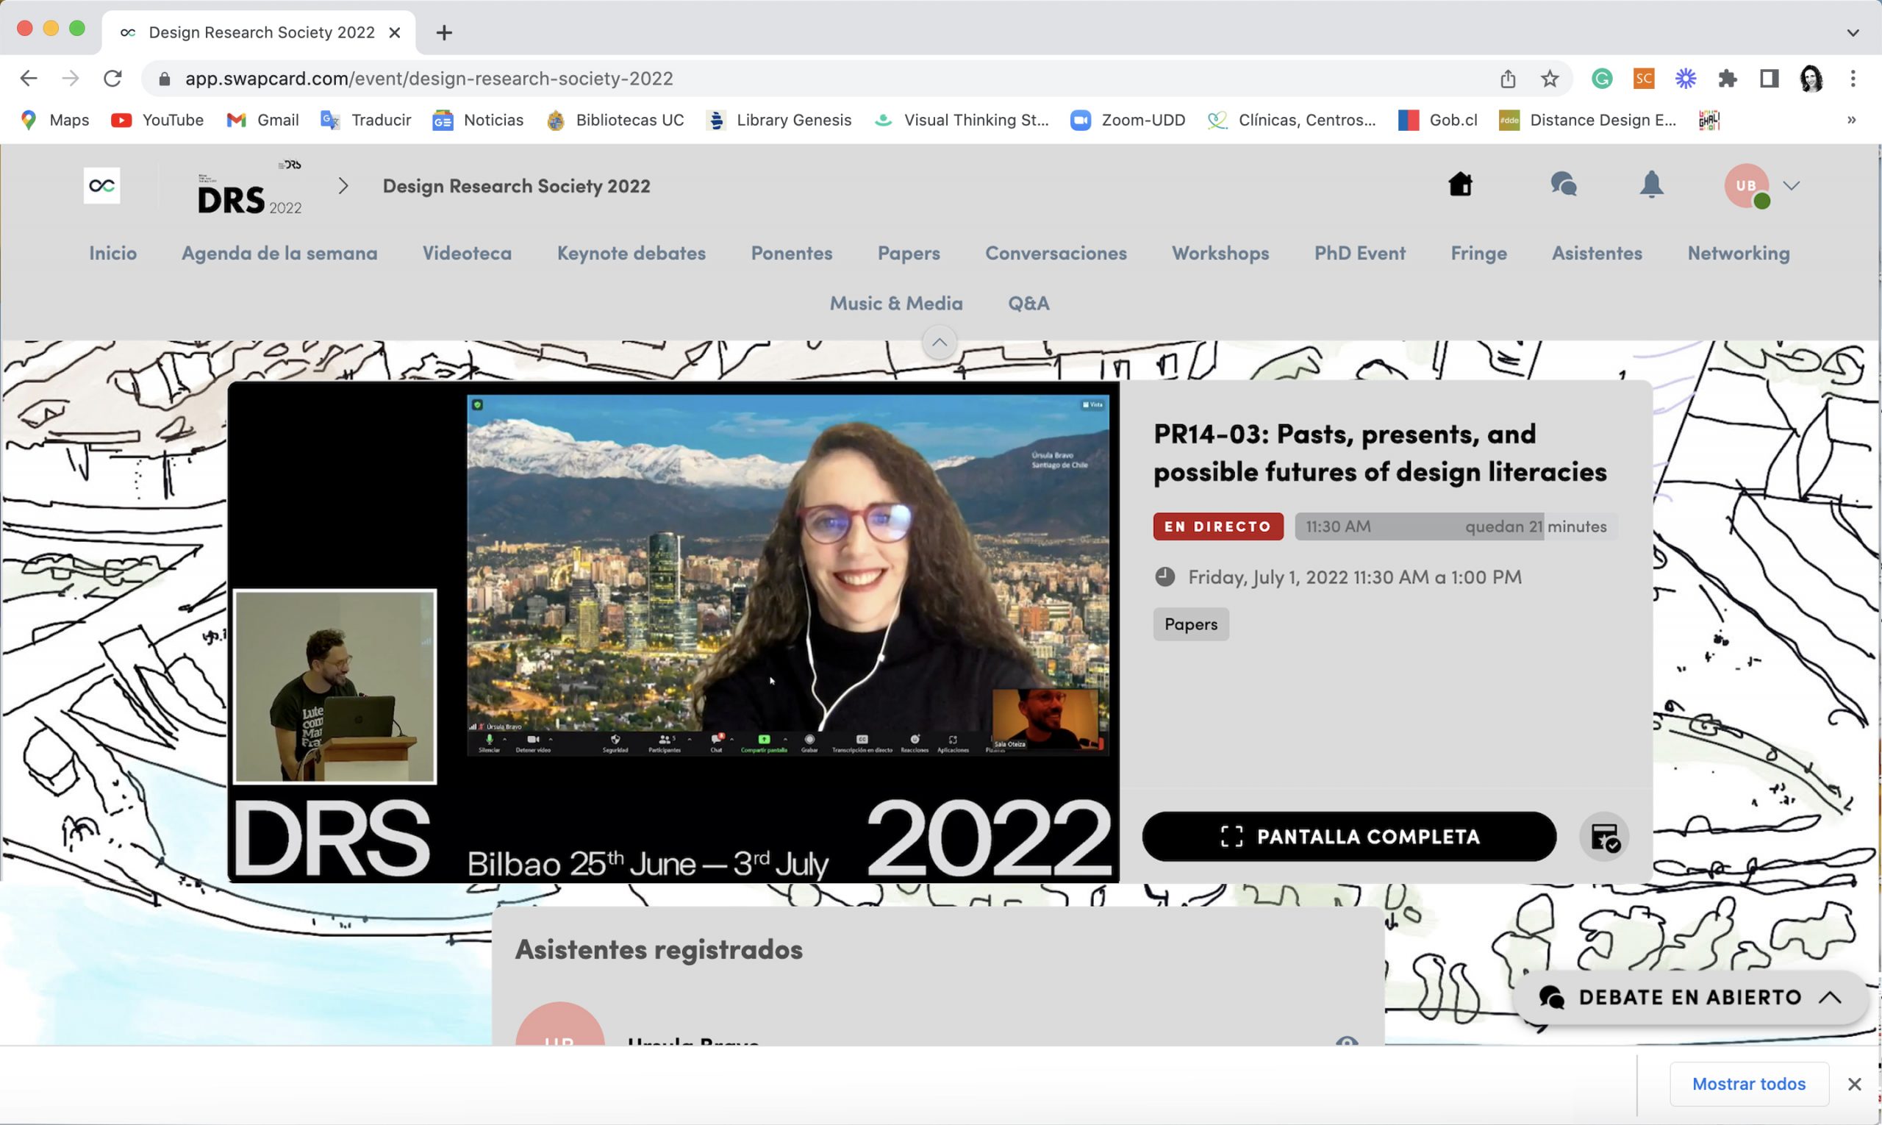The image size is (1882, 1125).
Task: Click the Chrome profile picture
Action: click(1811, 78)
